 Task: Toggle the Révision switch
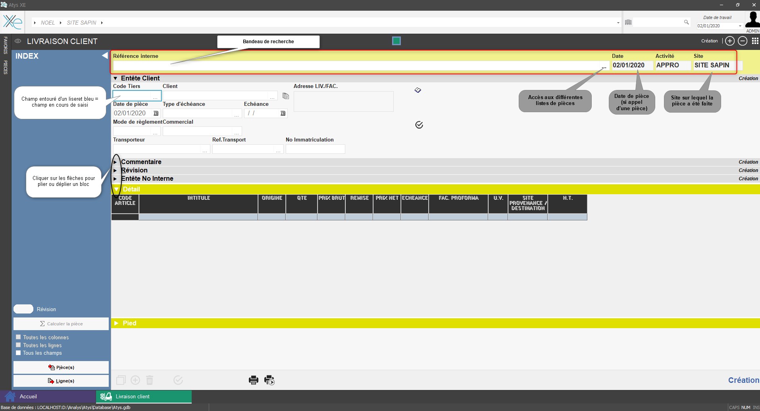pos(23,309)
